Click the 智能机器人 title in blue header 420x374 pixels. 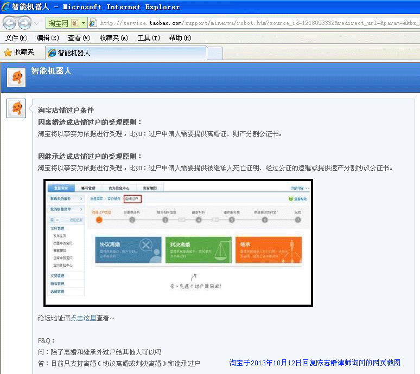(x=51, y=71)
